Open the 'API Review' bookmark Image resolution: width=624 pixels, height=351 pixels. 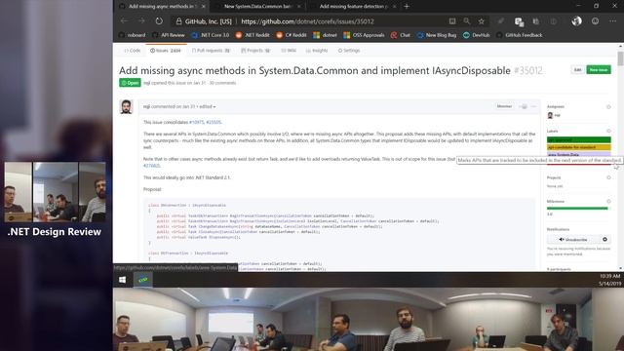169,35
